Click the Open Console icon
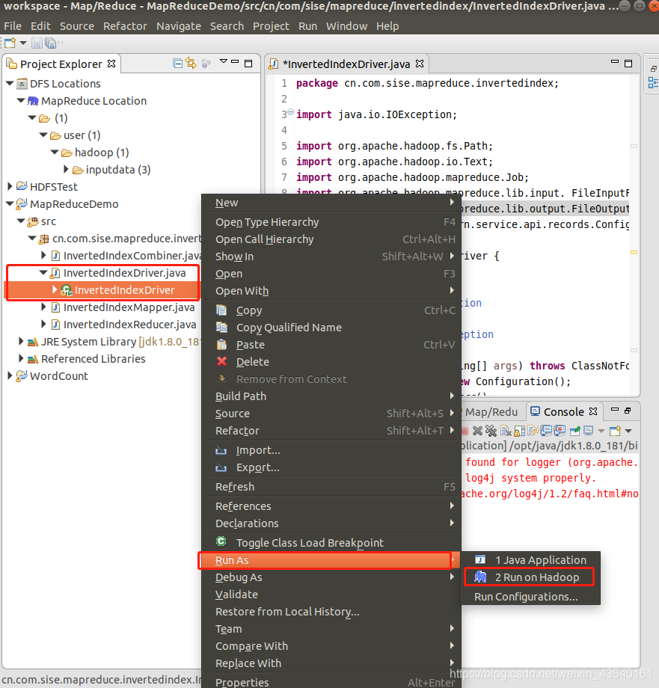The height and width of the screenshot is (688, 659). [615, 431]
